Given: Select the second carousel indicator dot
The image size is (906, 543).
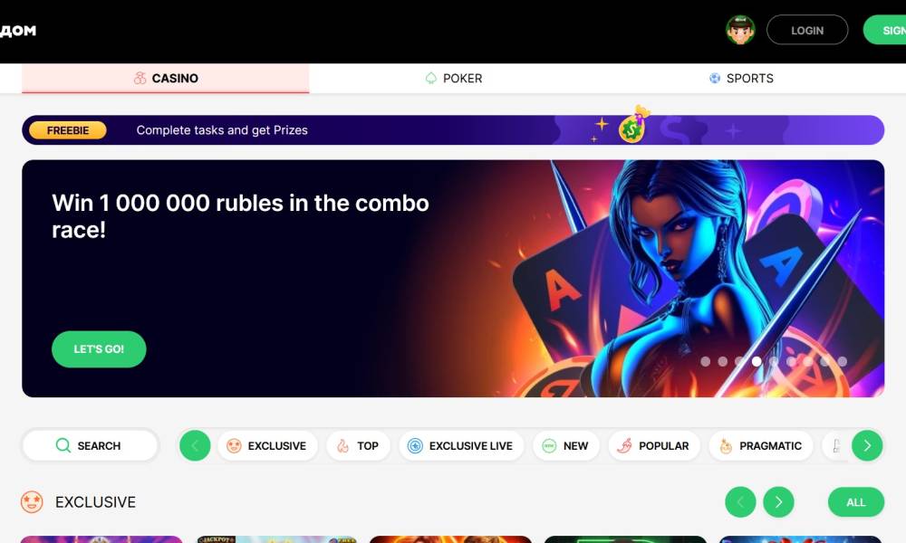Looking at the screenshot, I should 723,361.
